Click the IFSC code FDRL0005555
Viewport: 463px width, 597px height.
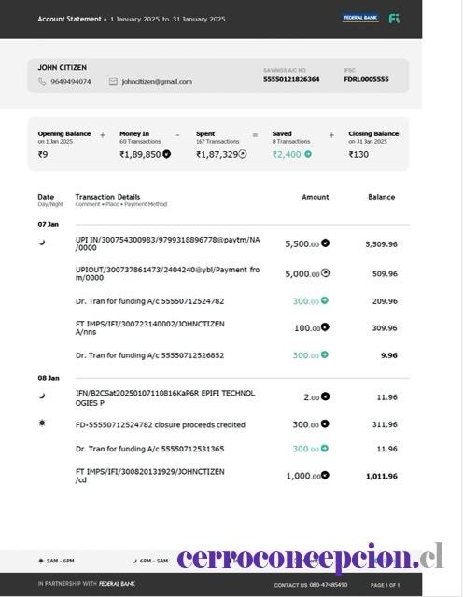(366, 79)
